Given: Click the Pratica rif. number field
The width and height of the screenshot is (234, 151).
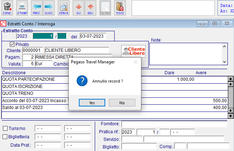Looking at the screenshot, I should 146,132.
